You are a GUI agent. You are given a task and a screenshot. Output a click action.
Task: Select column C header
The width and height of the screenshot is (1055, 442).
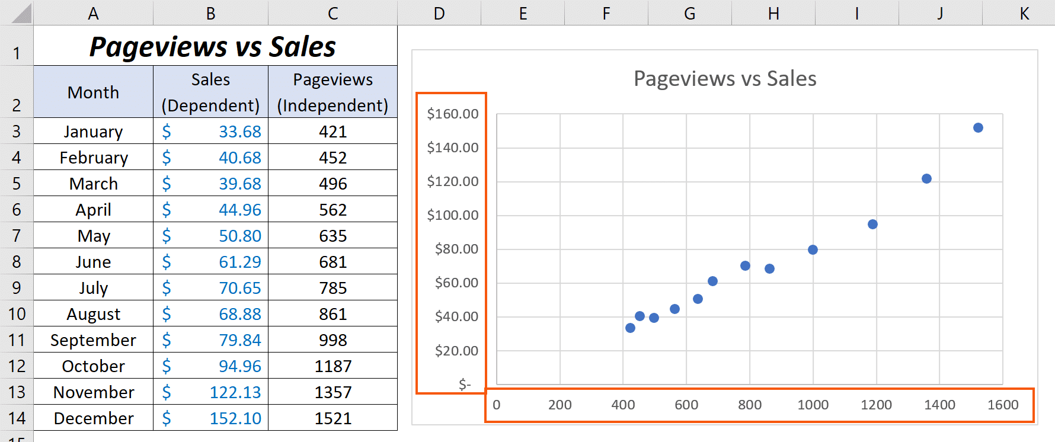click(x=333, y=12)
